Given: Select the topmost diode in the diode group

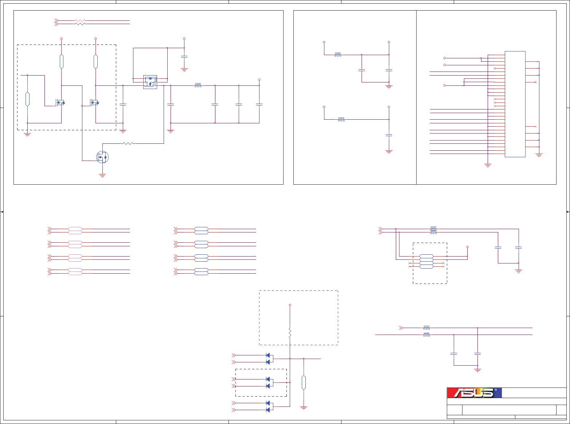Looking at the screenshot, I should tap(268, 355).
